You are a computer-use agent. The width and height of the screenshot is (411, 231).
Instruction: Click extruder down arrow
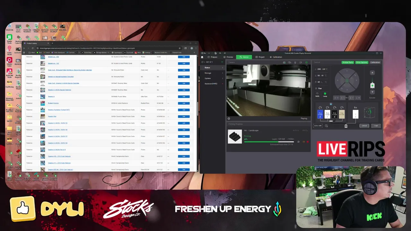(372, 92)
